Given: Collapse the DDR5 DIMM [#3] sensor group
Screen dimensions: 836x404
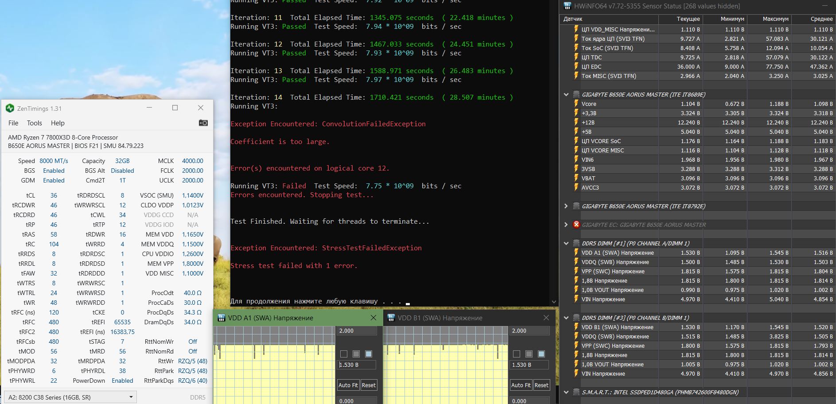Looking at the screenshot, I should [x=566, y=318].
